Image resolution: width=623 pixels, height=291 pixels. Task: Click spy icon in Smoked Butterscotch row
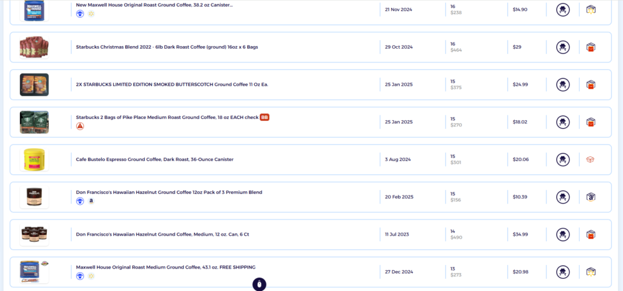[x=563, y=84]
